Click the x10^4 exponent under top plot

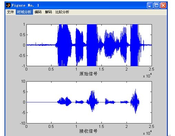coord(147,76)
